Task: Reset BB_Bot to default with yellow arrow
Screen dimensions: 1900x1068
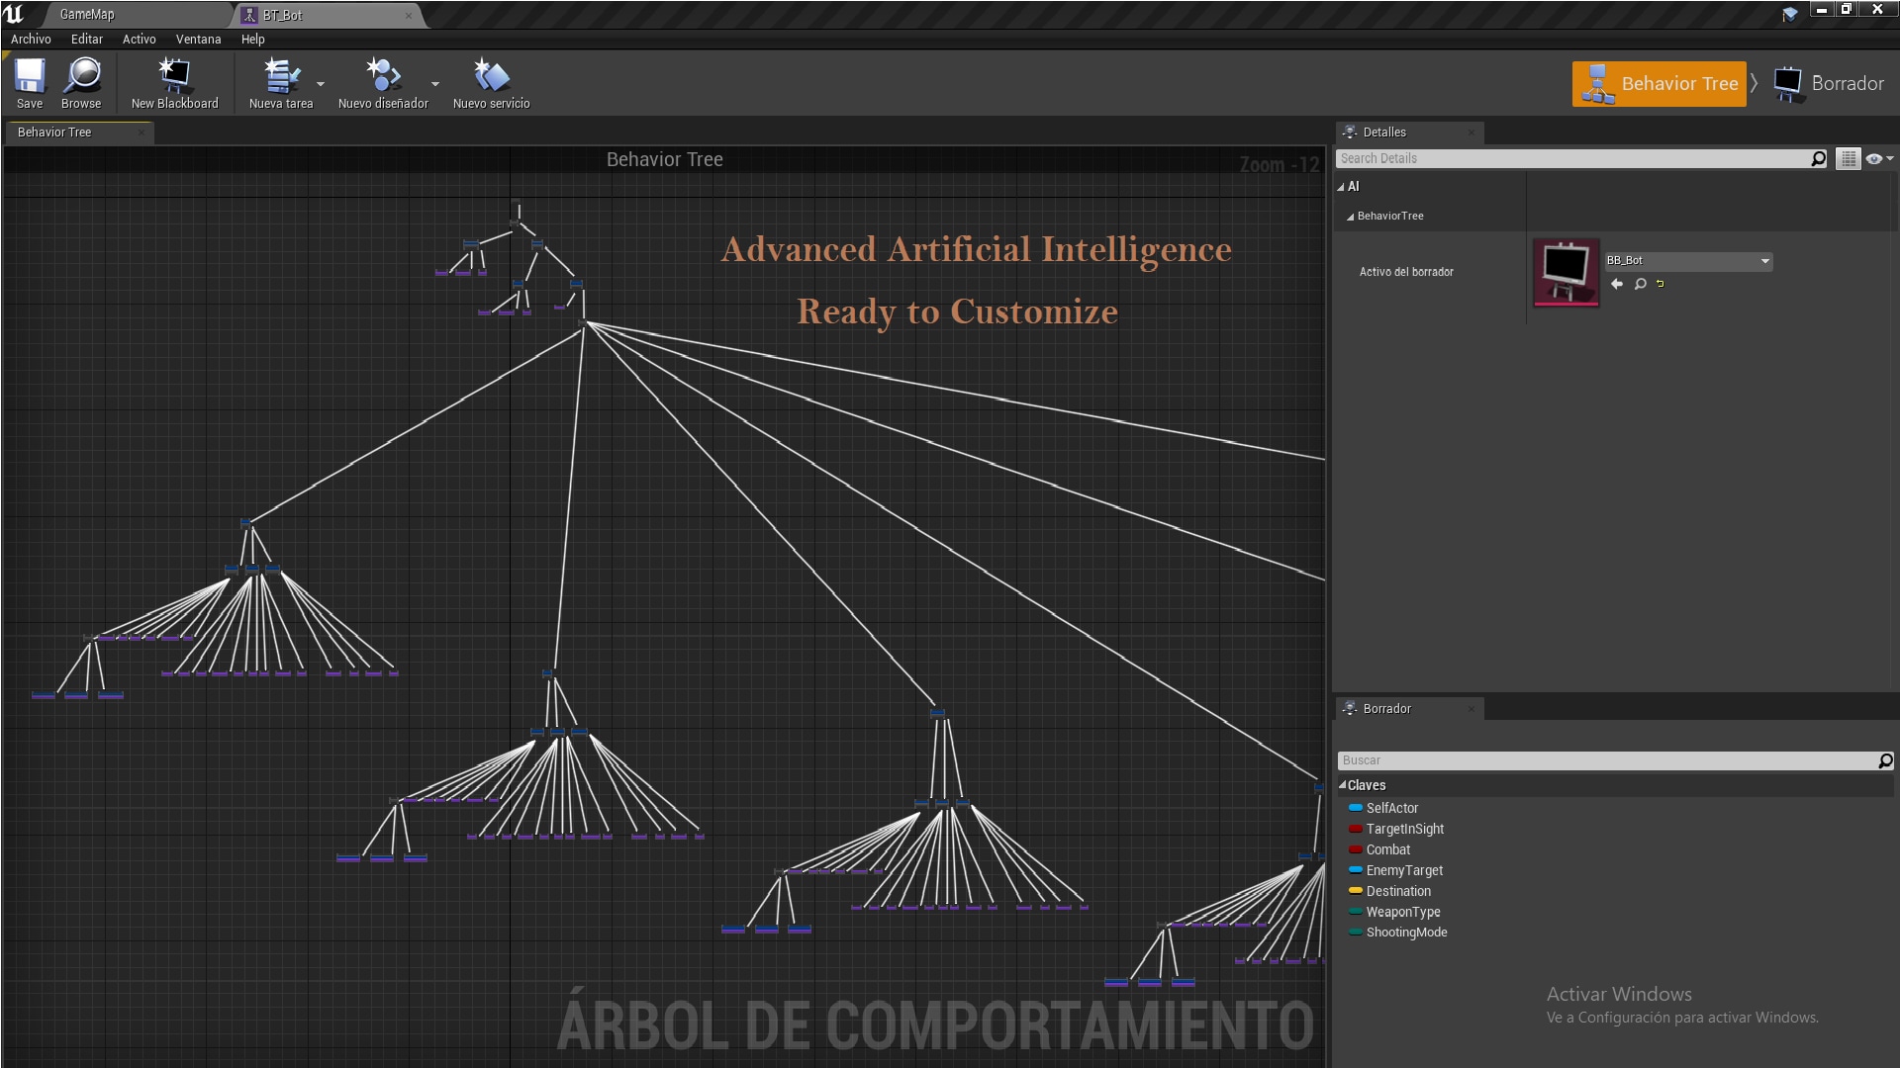Action: point(1661,284)
